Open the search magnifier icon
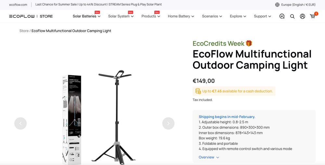 pos(292,16)
